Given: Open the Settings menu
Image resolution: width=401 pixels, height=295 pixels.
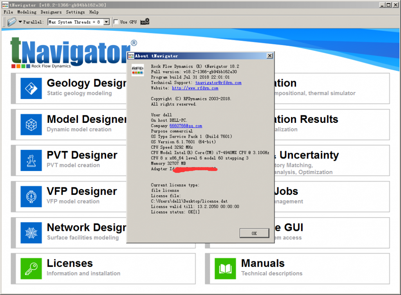Looking at the screenshot, I should pos(76,12).
